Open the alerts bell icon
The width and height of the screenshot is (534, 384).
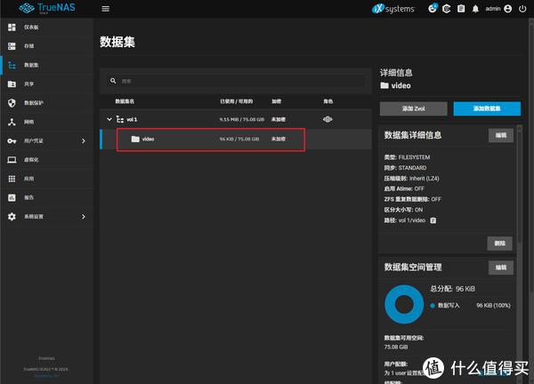coord(475,9)
